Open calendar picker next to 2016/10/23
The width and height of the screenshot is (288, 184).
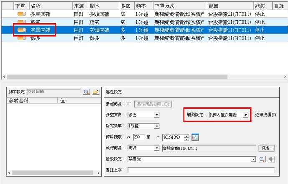pyautogui.click(x=195, y=137)
